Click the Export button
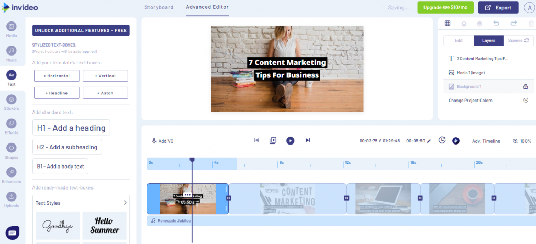 [498, 7]
